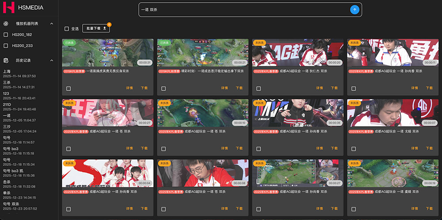Click 下载 for 一诺 戈娅 双杀
Image resolution: width=442 pixels, height=220 pixels.
(x=429, y=148)
